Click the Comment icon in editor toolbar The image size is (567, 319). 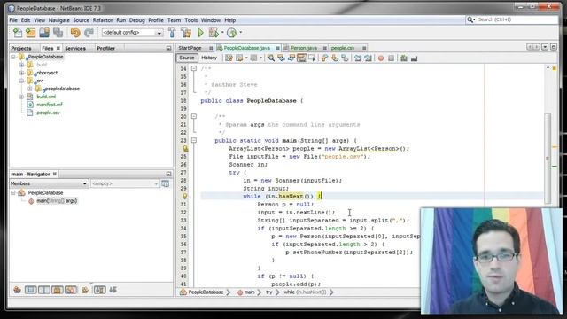click(404, 58)
